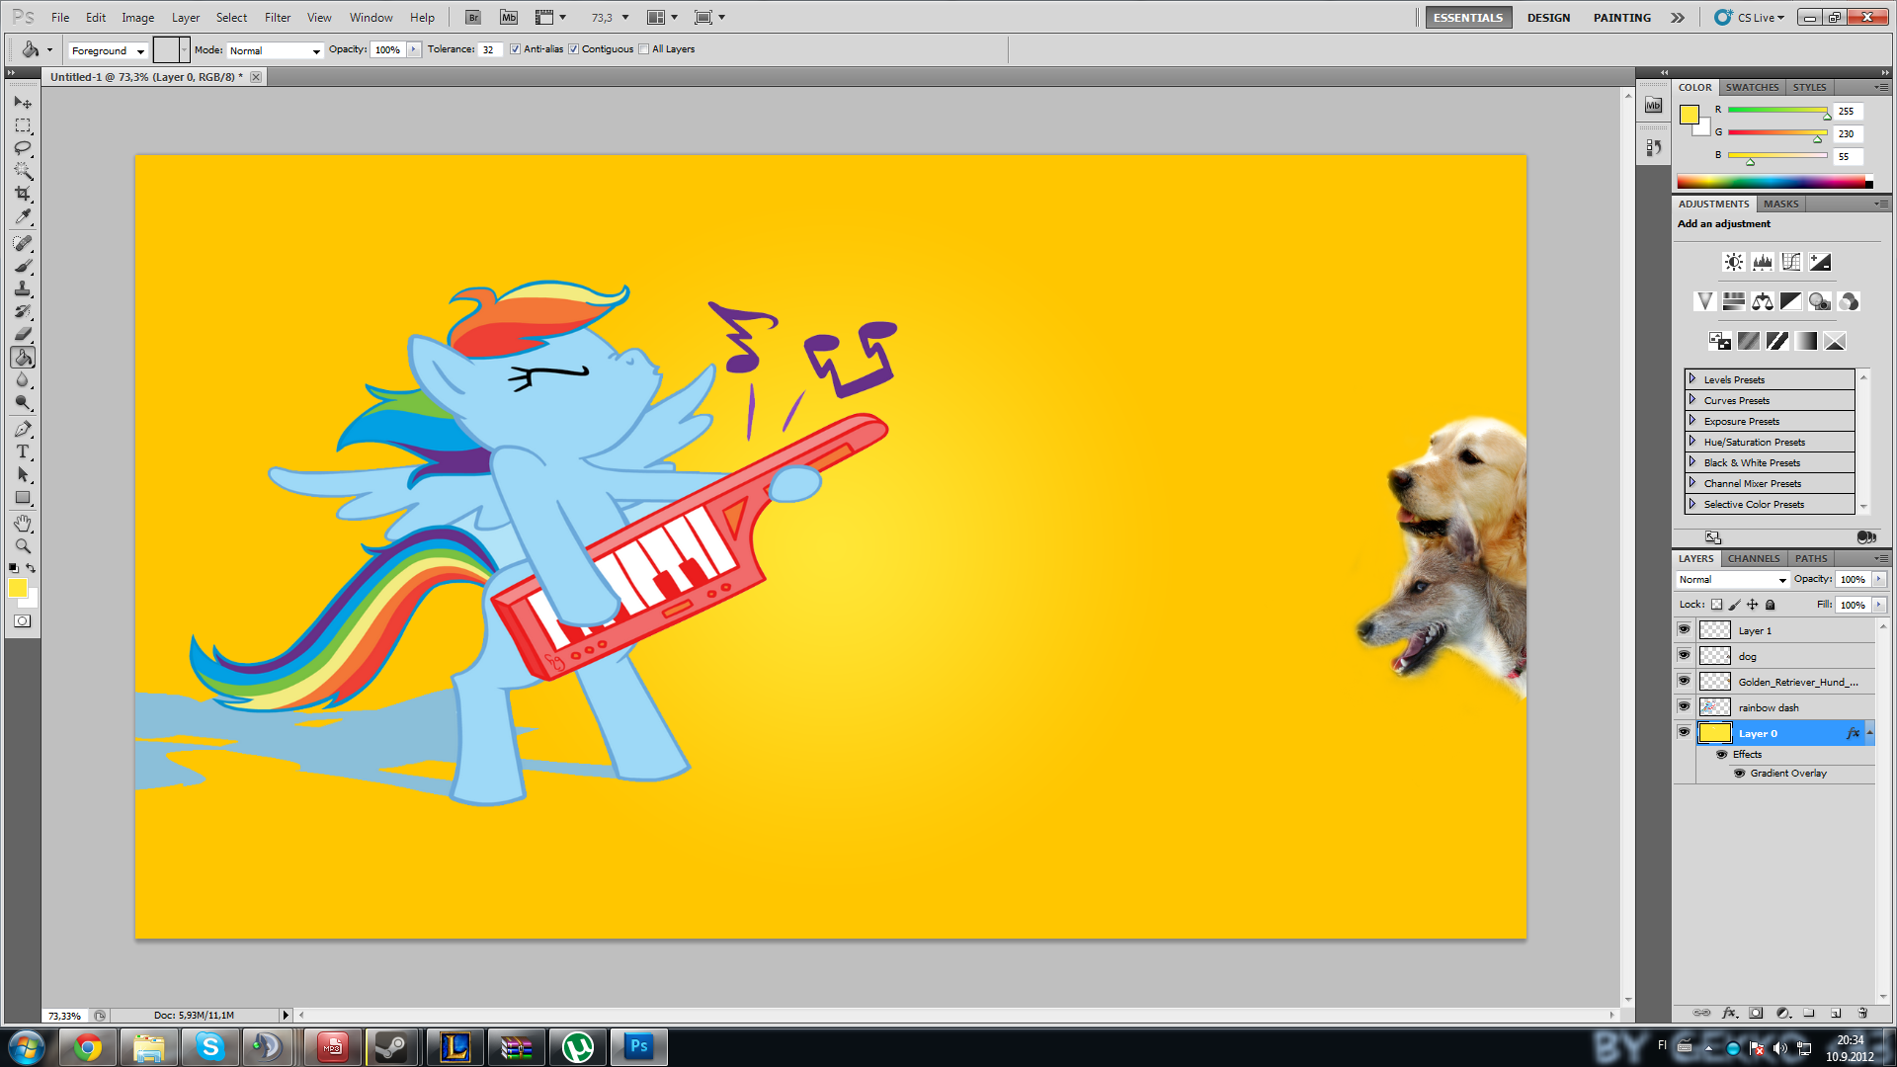Open the Image menu
The height and width of the screenshot is (1067, 1897).
pyautogui.click(x=137, y=18)
